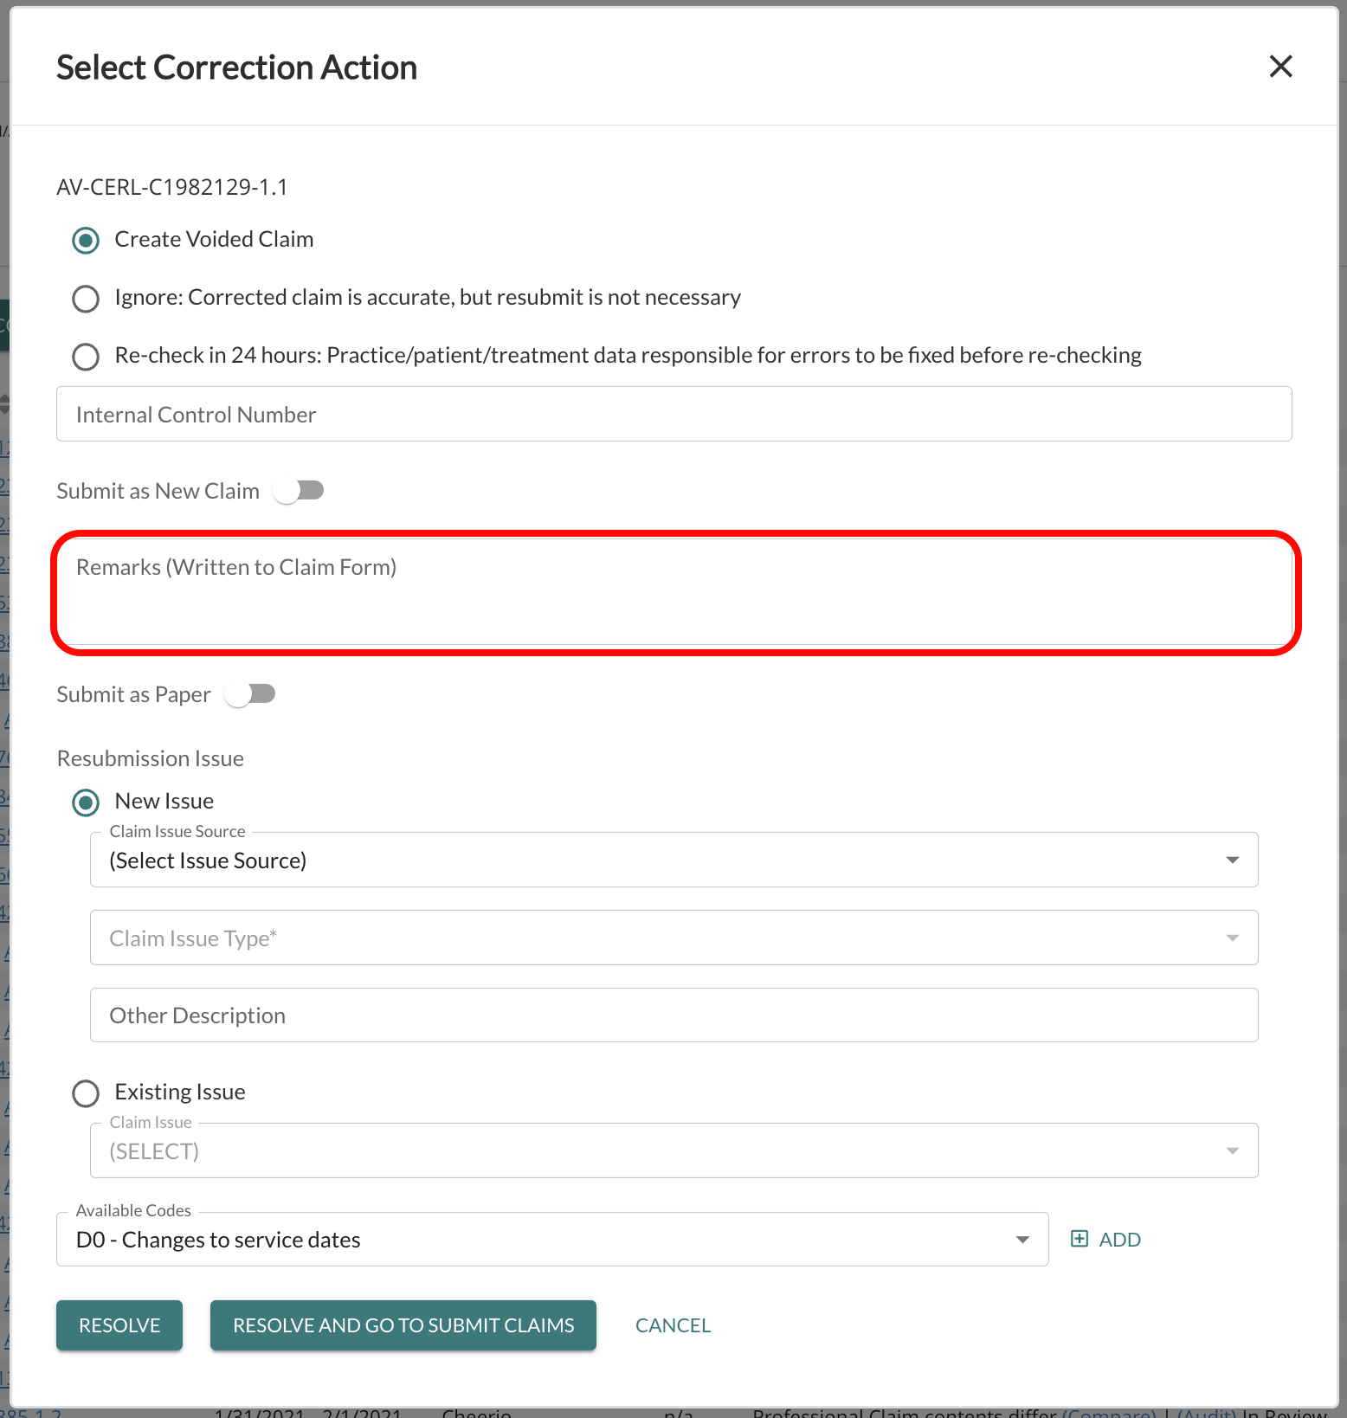Enable Submit as New Claim

[x=299, y=490]
